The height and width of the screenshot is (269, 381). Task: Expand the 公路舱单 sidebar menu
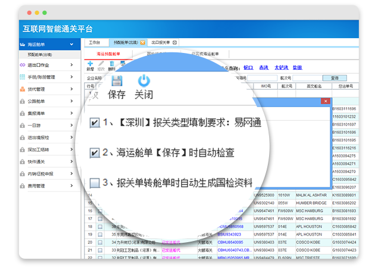click(x=72, y=101)
